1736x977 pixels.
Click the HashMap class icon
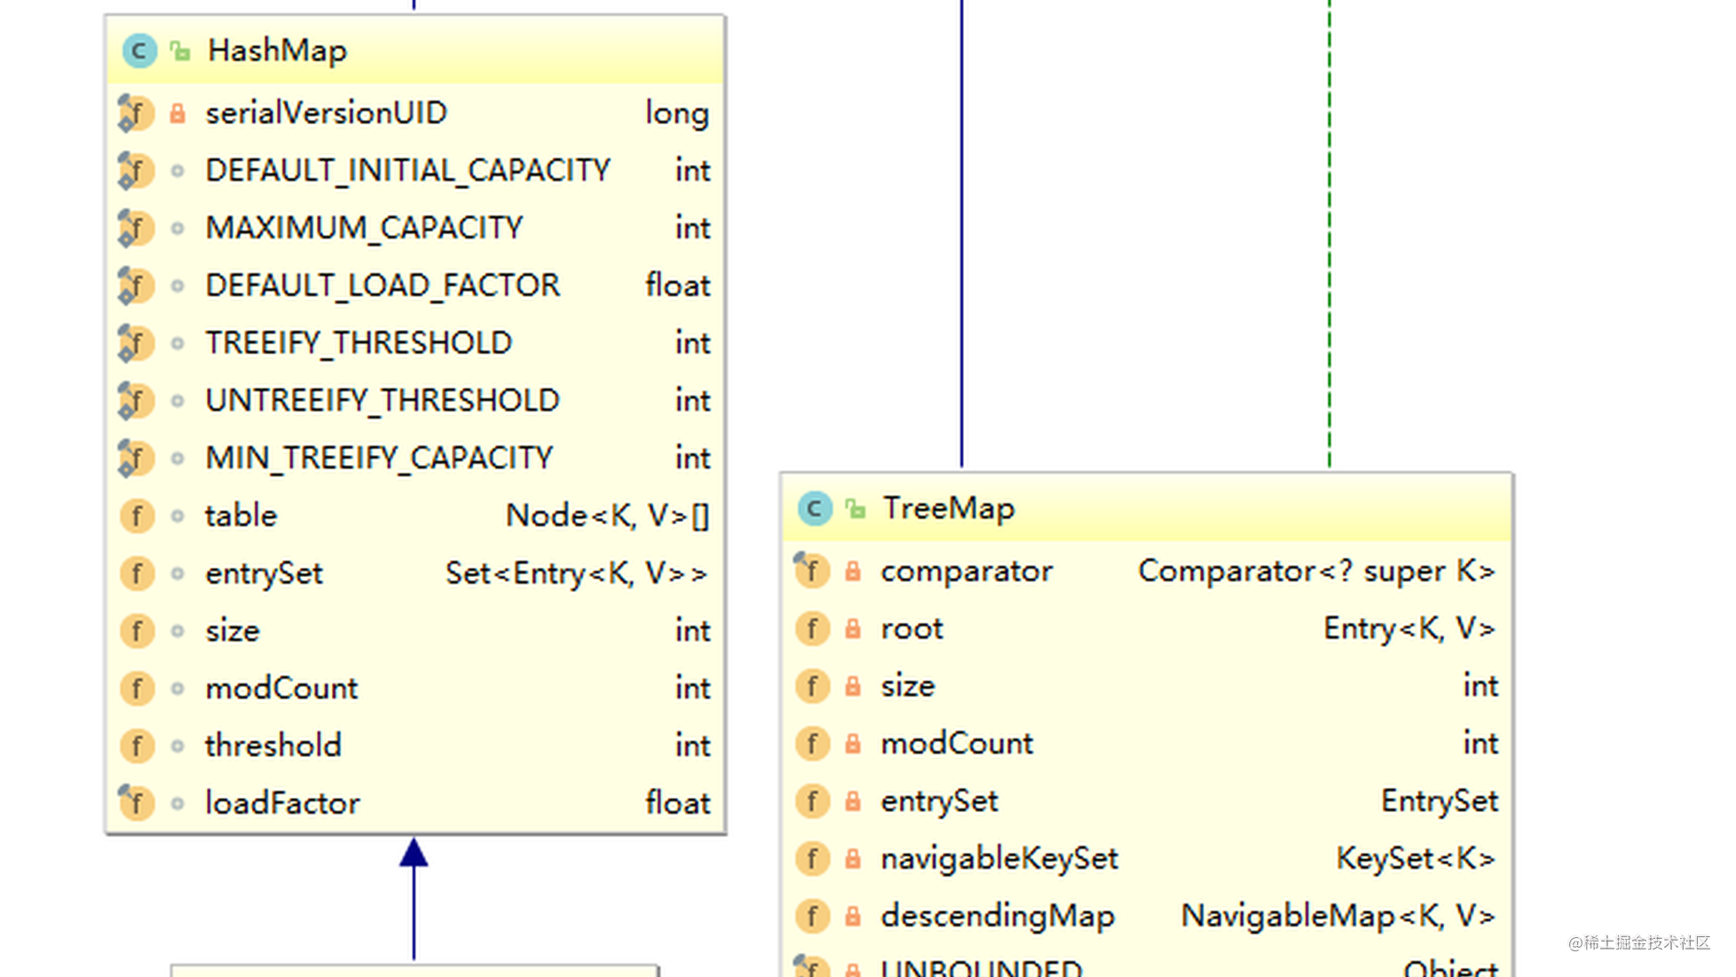[139, 51]
